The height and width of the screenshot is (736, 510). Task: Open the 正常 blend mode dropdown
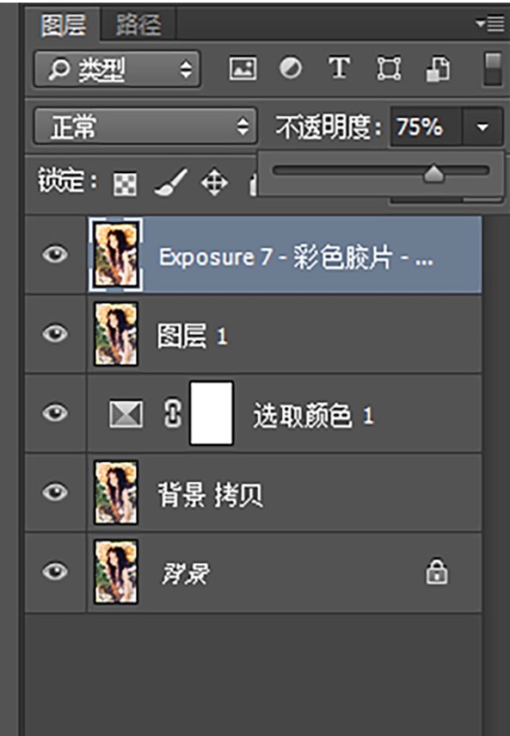point(145,127)
